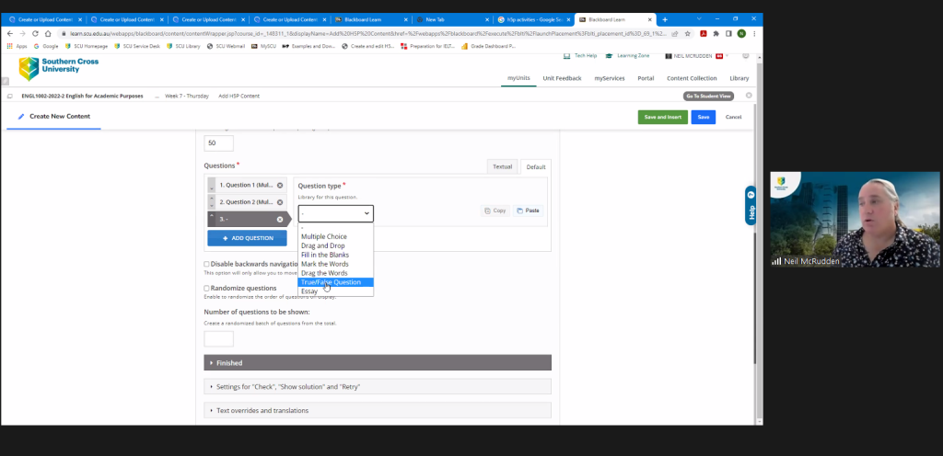The width and height of the screenshot is (943, 456).
Task: Open the myServices tab
Action: click(x=610, y=78)
